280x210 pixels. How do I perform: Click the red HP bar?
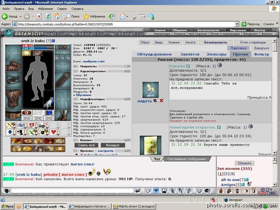37,46
